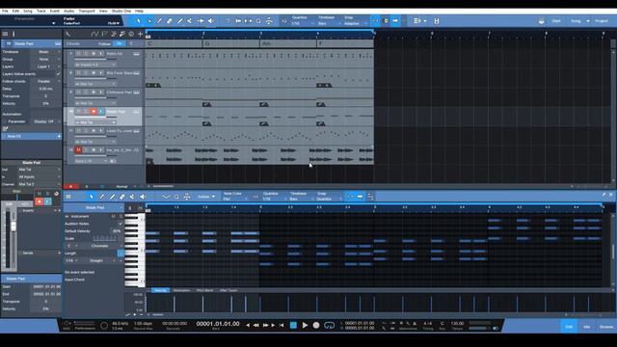617x347 pixels.
Task: Click the Stop button in the transport
Action: click(293, 326)
